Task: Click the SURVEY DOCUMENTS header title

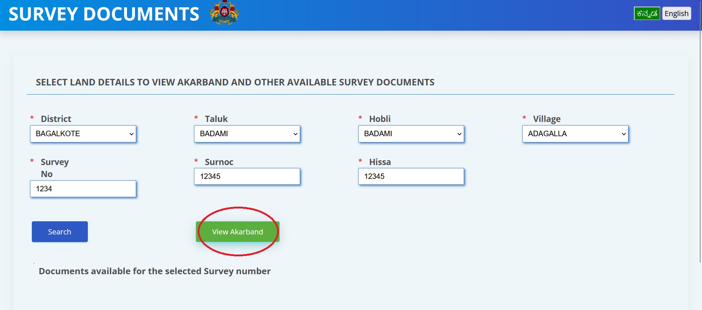Action: 104,14
